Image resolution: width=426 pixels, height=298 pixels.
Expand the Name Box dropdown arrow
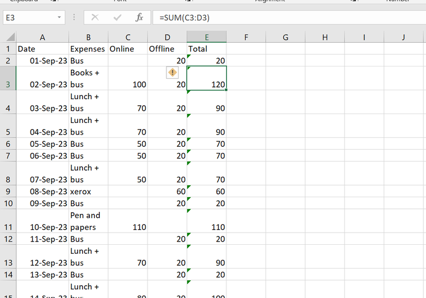[59, 18]
